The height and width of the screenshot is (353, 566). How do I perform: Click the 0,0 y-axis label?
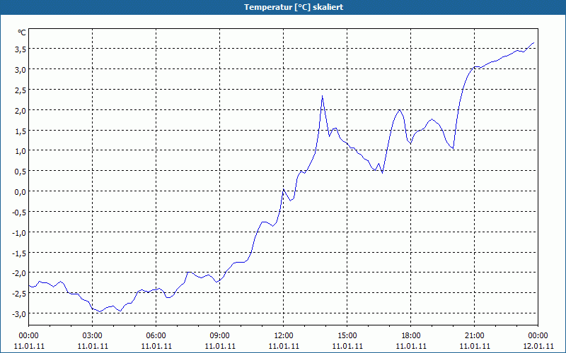(x=20, y=191)
